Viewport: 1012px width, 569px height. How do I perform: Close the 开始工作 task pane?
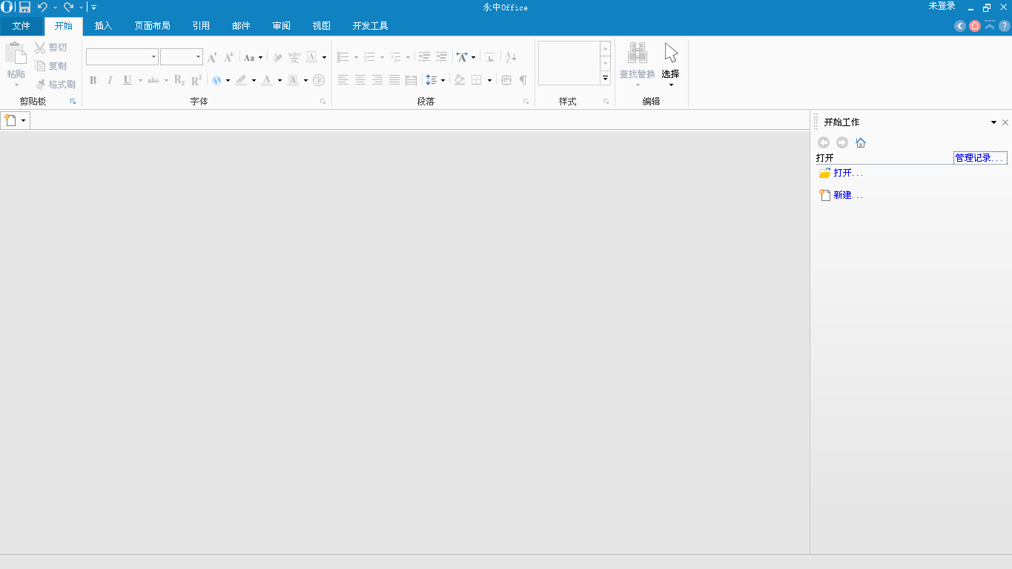point(1005,122)
